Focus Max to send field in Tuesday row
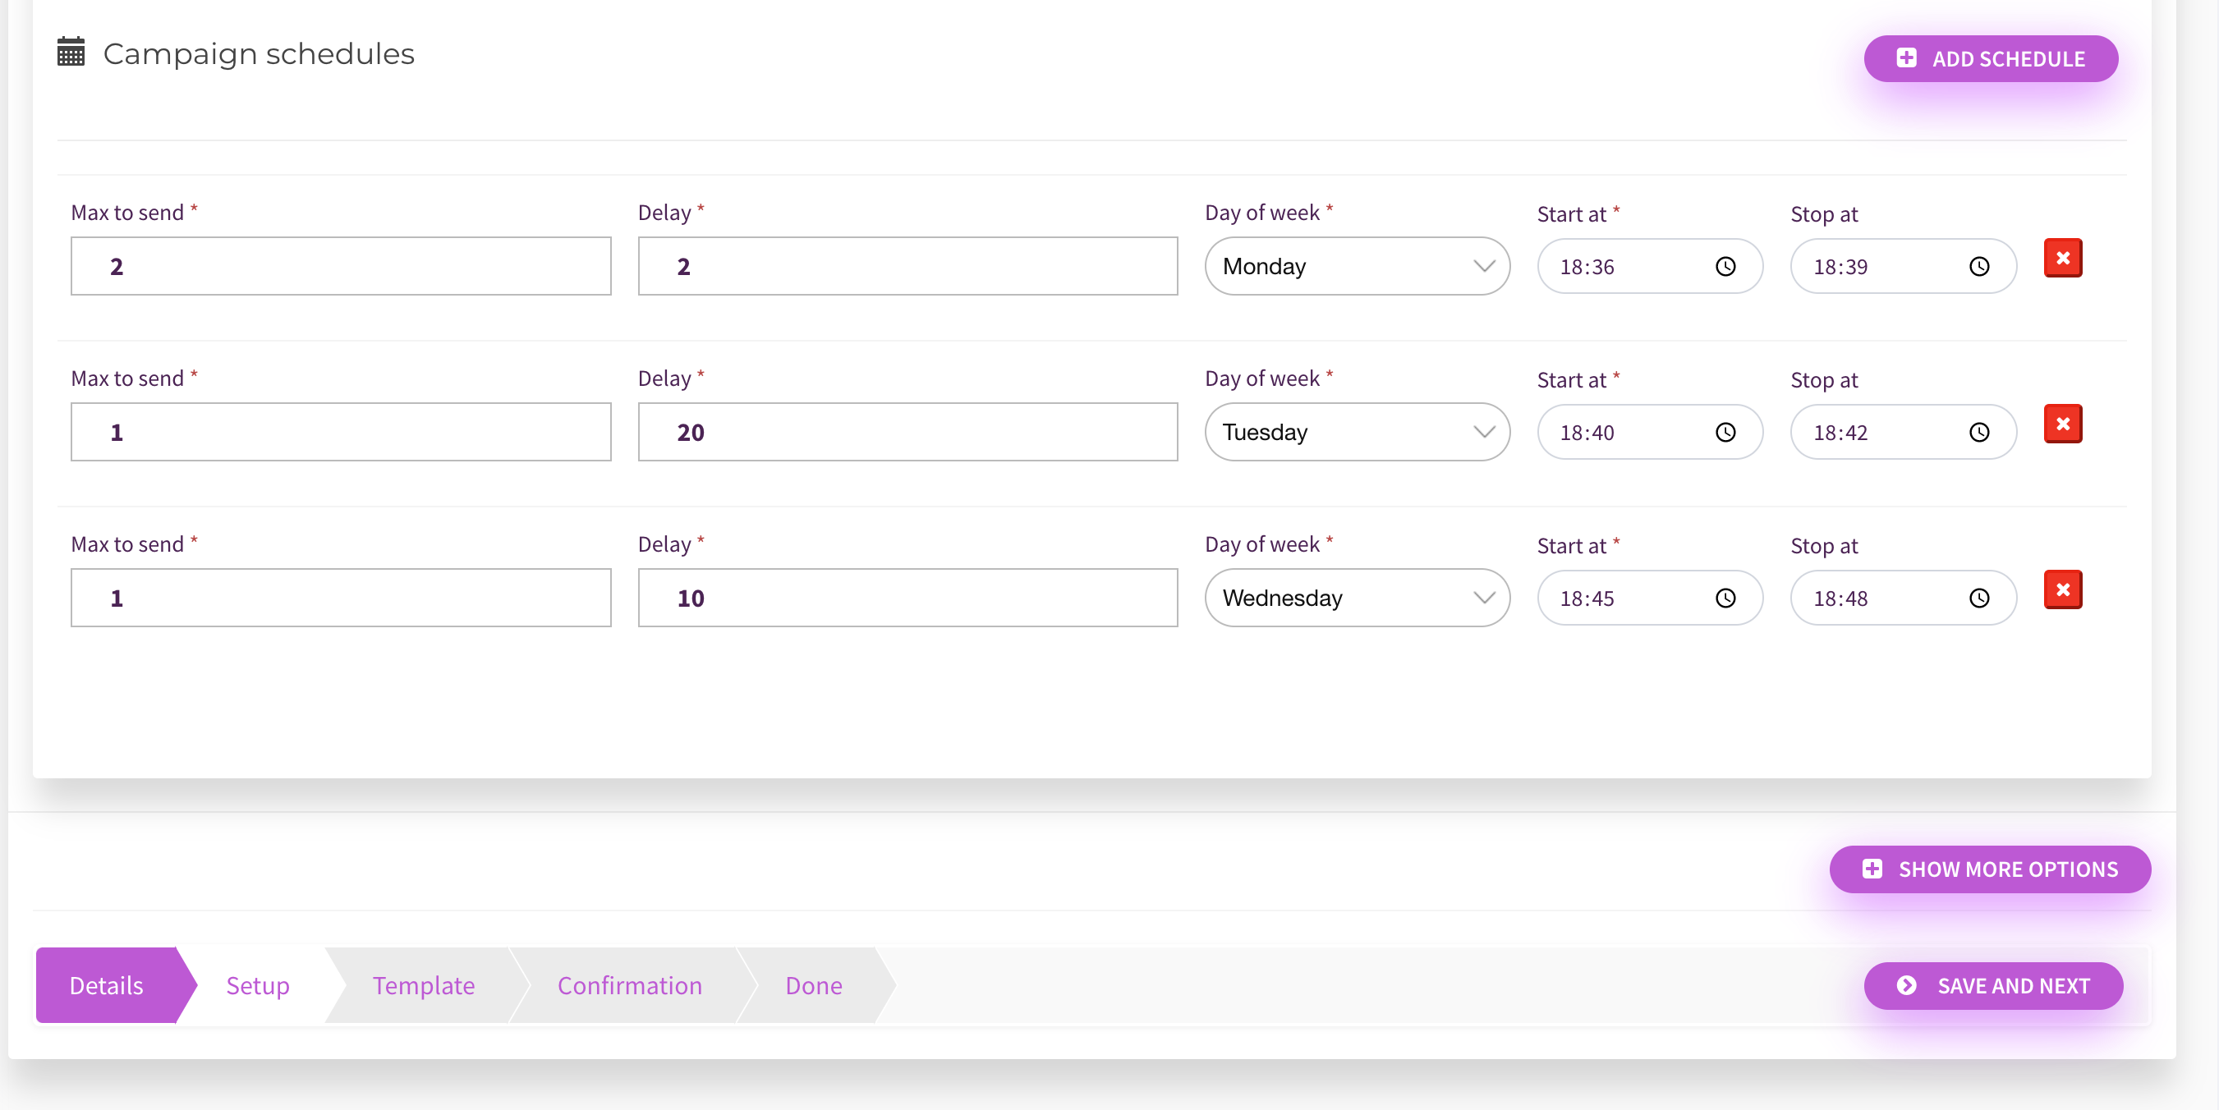The width and height of the screenshot is (2219, 1110). 341,433
